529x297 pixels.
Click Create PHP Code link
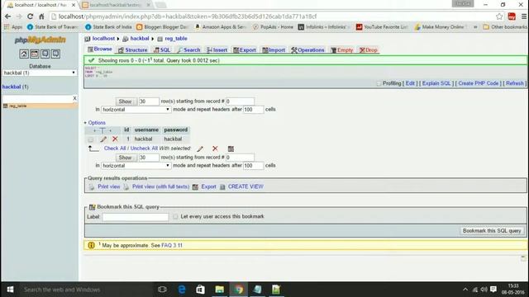pos(478,83)
